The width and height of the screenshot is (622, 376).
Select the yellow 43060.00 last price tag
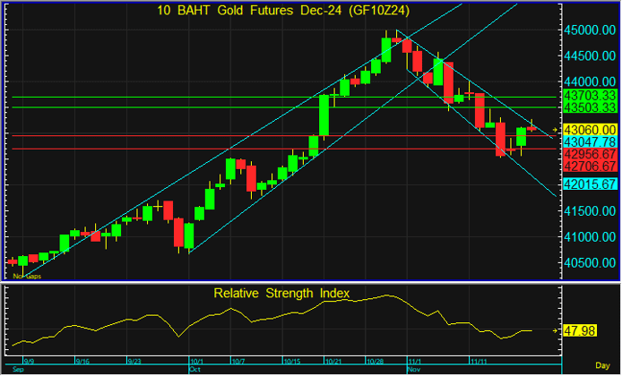589,130
